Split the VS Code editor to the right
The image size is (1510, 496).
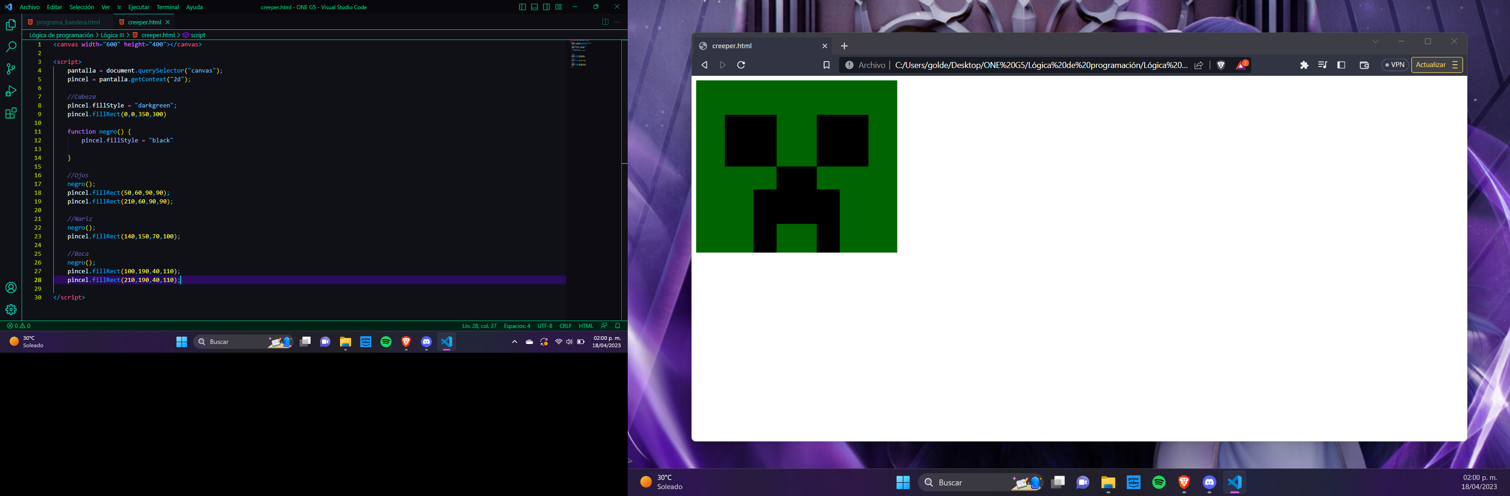605,22
